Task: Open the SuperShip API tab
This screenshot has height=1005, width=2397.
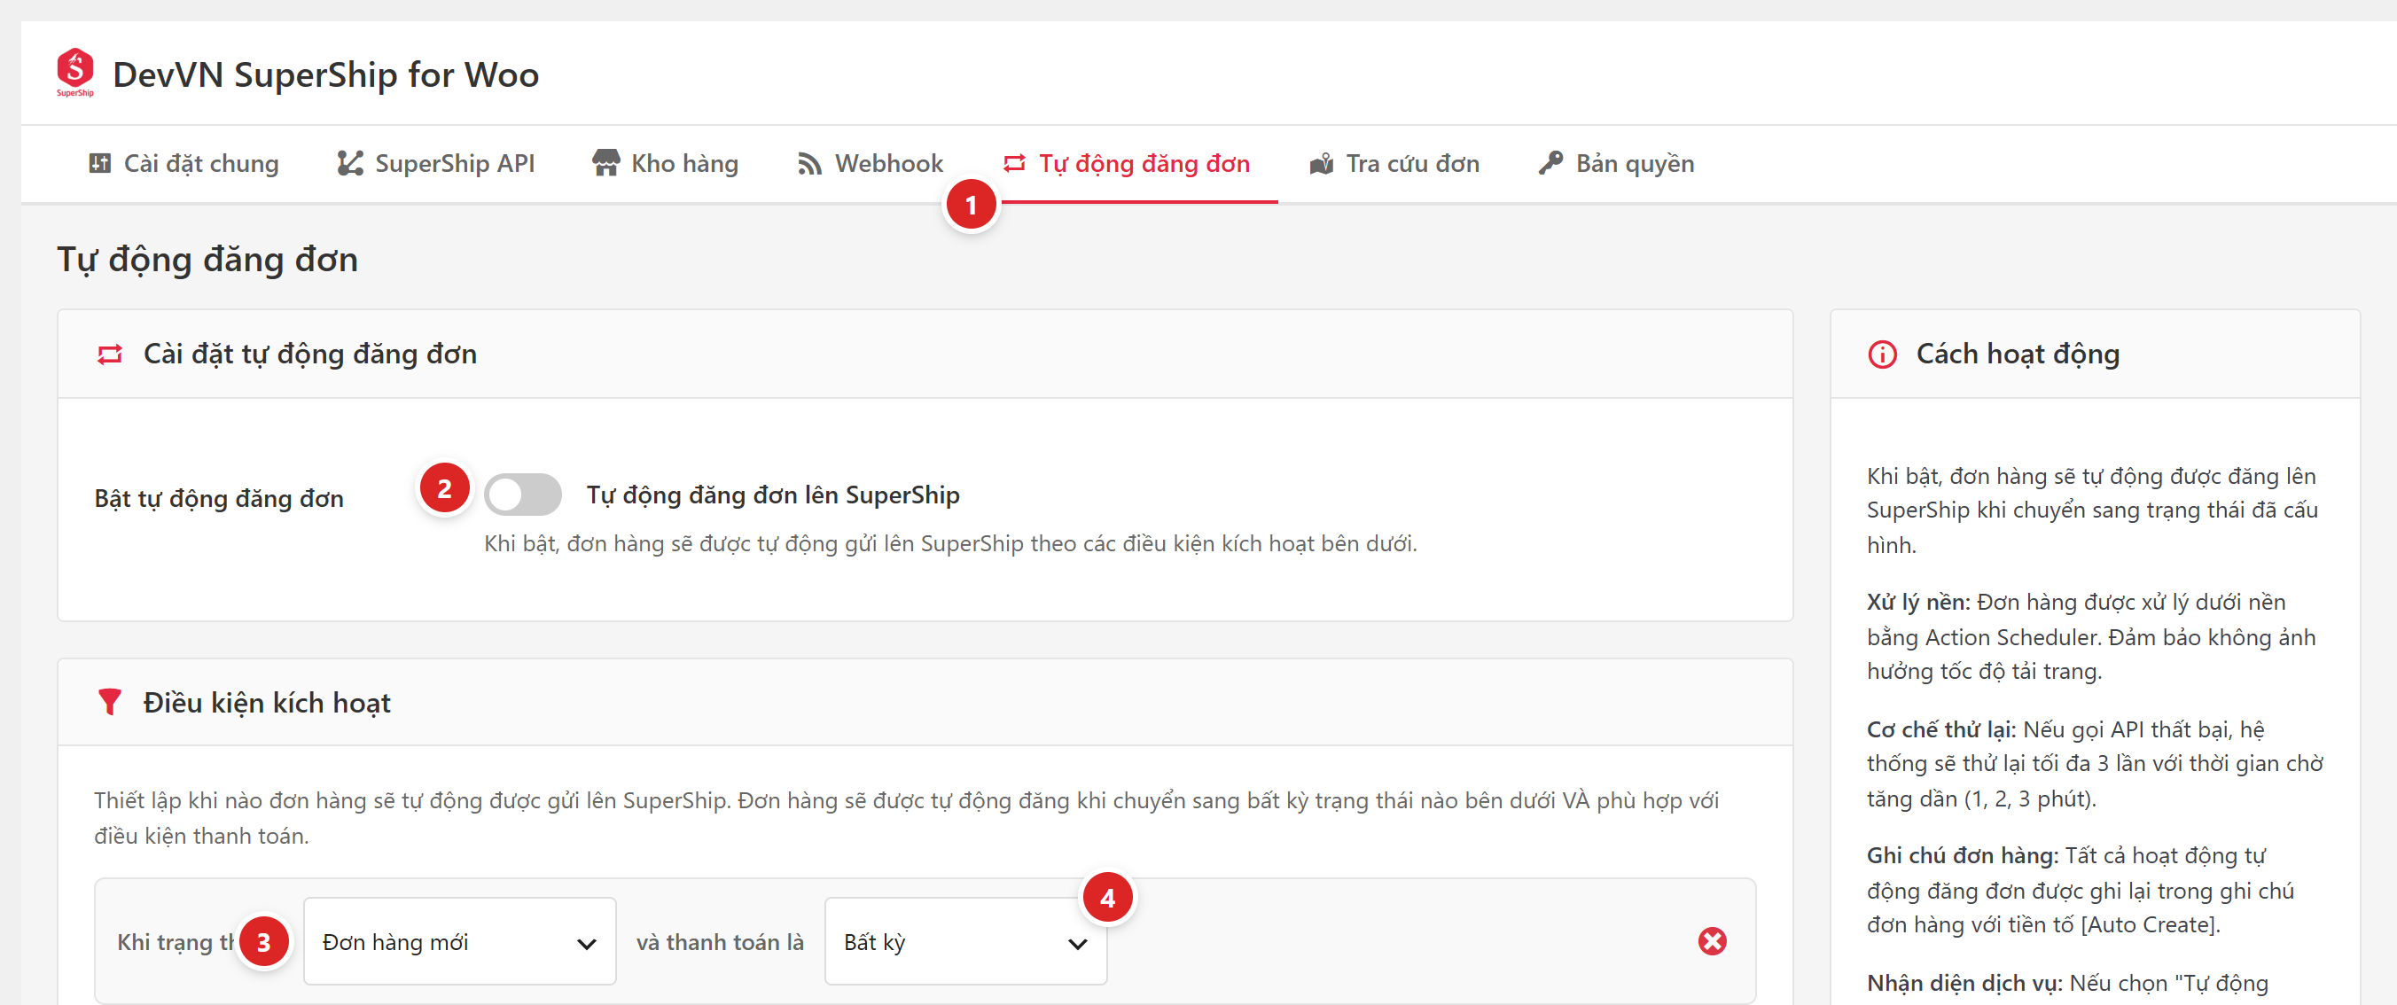Action: (x=436, y=164)
